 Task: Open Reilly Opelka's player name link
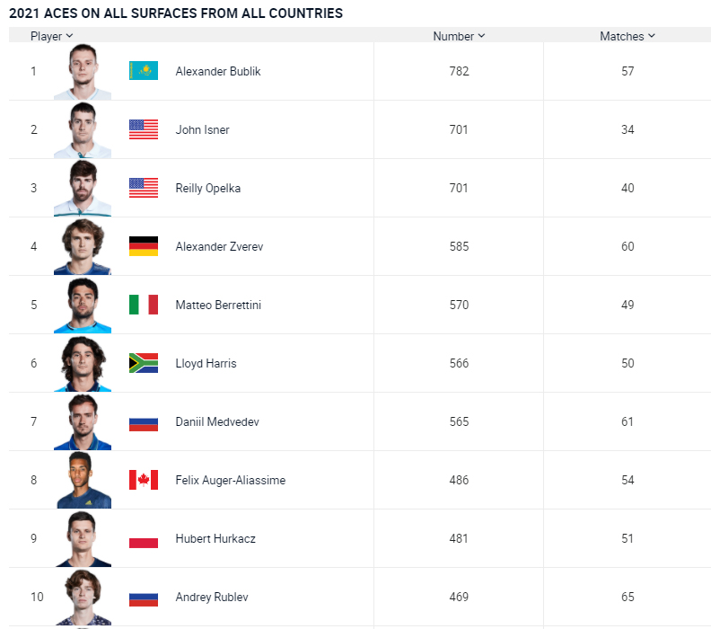point(208,188)
